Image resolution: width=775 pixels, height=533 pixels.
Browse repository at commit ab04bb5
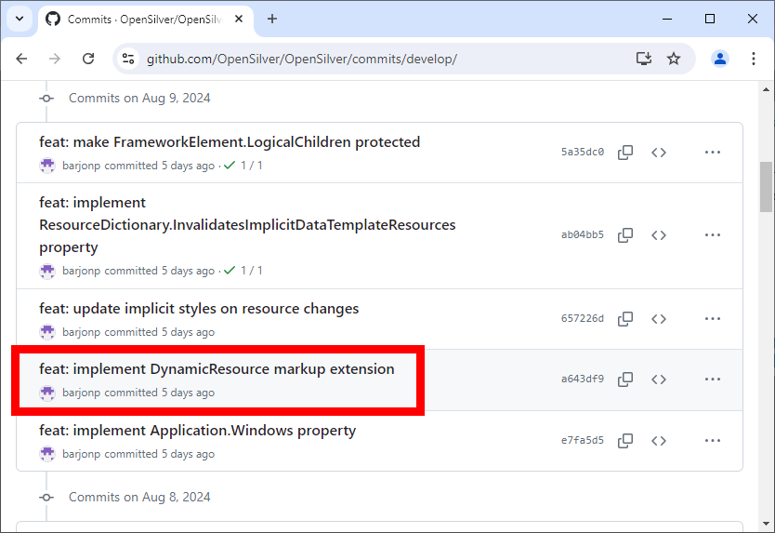pos(659,235)
